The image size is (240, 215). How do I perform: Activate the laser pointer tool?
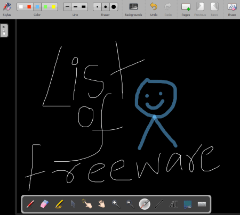pyautogui.click(x=145, y=204)
